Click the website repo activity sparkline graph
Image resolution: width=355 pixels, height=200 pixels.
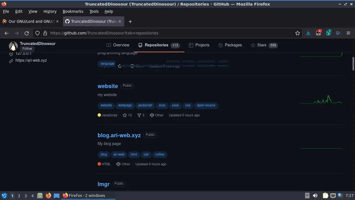tap(321, 100)
